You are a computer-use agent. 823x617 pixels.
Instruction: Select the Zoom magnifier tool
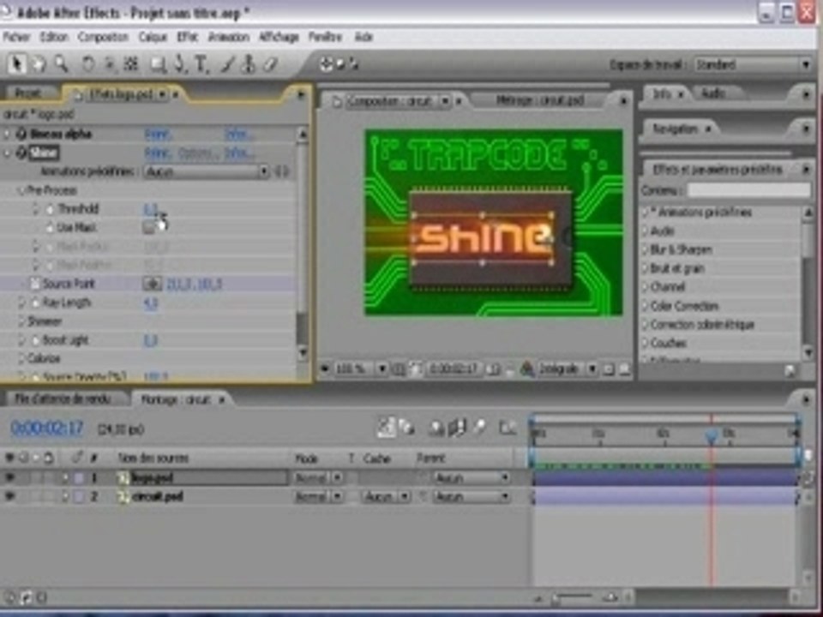(x=62, y=64)
